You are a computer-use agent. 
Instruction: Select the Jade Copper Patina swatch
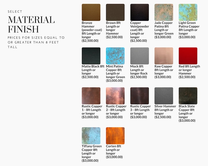pyautogui.click(x=164, y=12)
